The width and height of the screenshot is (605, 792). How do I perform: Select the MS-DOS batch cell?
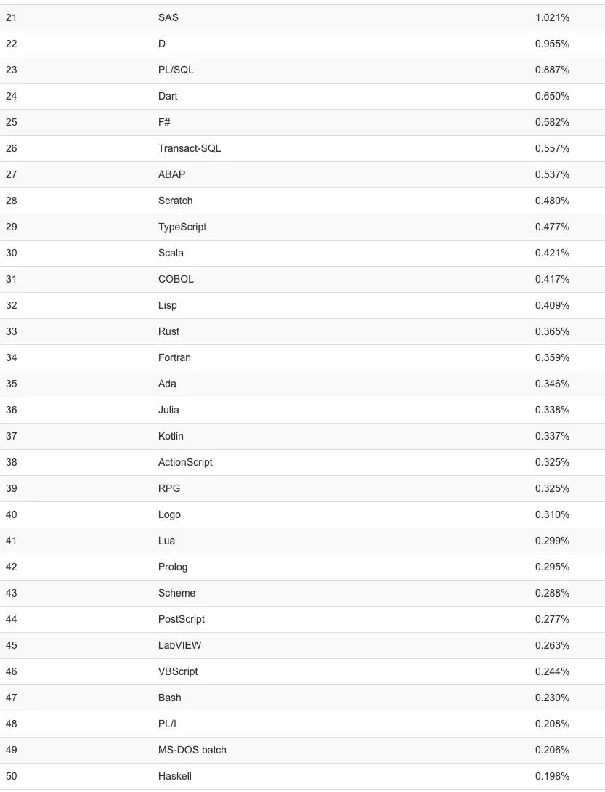click(x=192, y=750)
